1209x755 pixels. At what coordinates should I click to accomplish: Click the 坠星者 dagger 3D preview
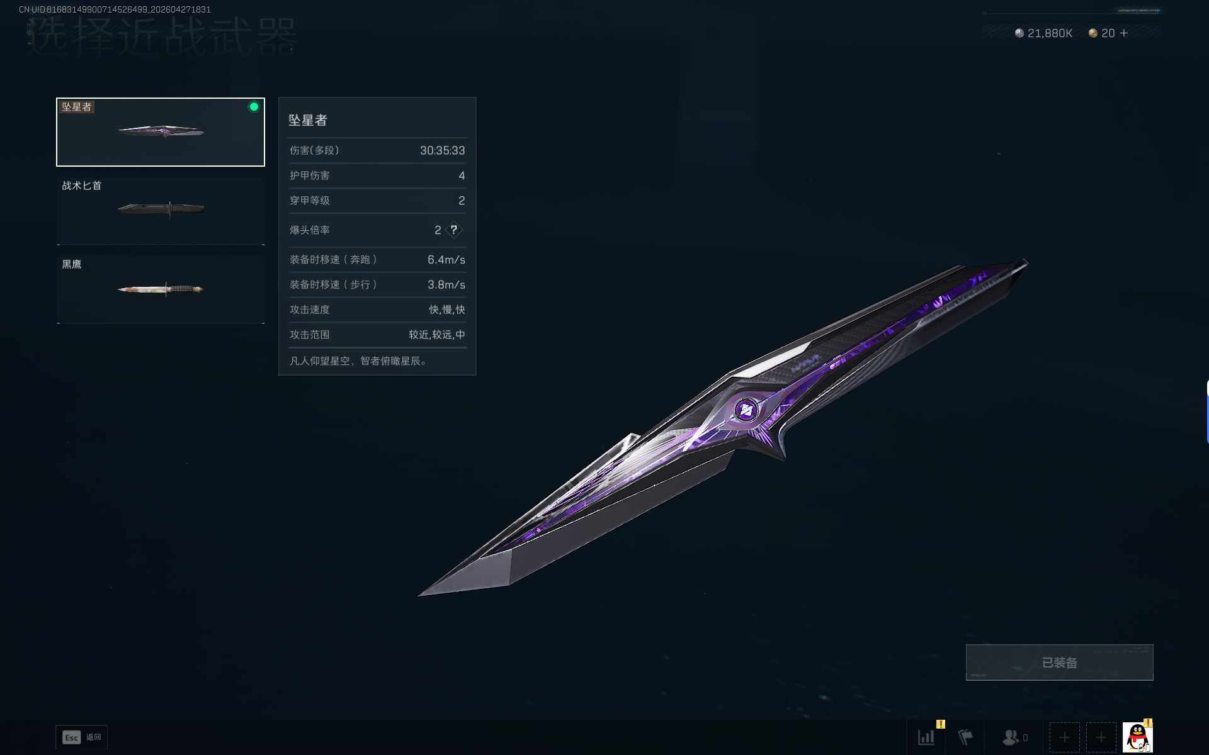point(723,428)
